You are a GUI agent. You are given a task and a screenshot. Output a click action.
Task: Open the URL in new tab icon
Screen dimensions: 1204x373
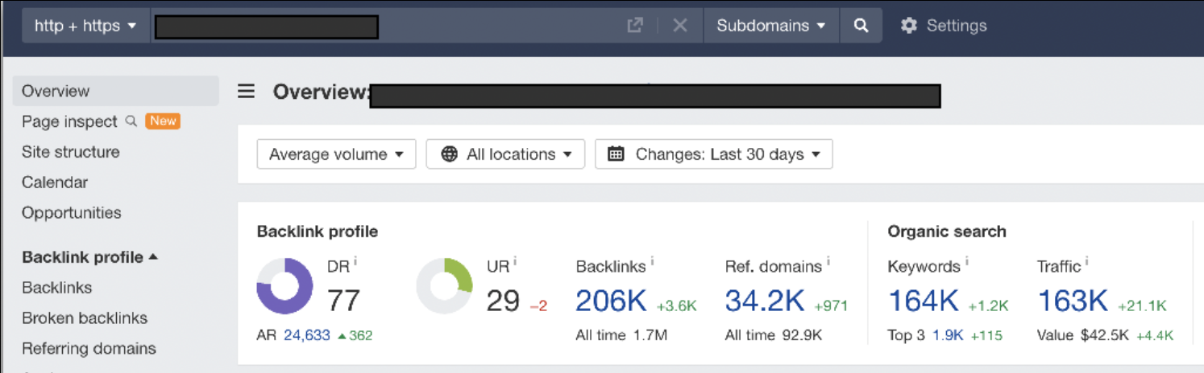635,26
